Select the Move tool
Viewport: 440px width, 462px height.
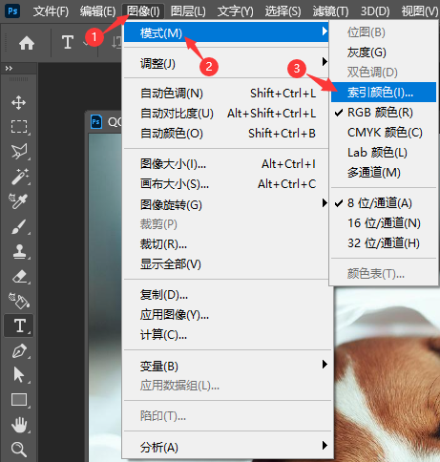click(19, 102)
